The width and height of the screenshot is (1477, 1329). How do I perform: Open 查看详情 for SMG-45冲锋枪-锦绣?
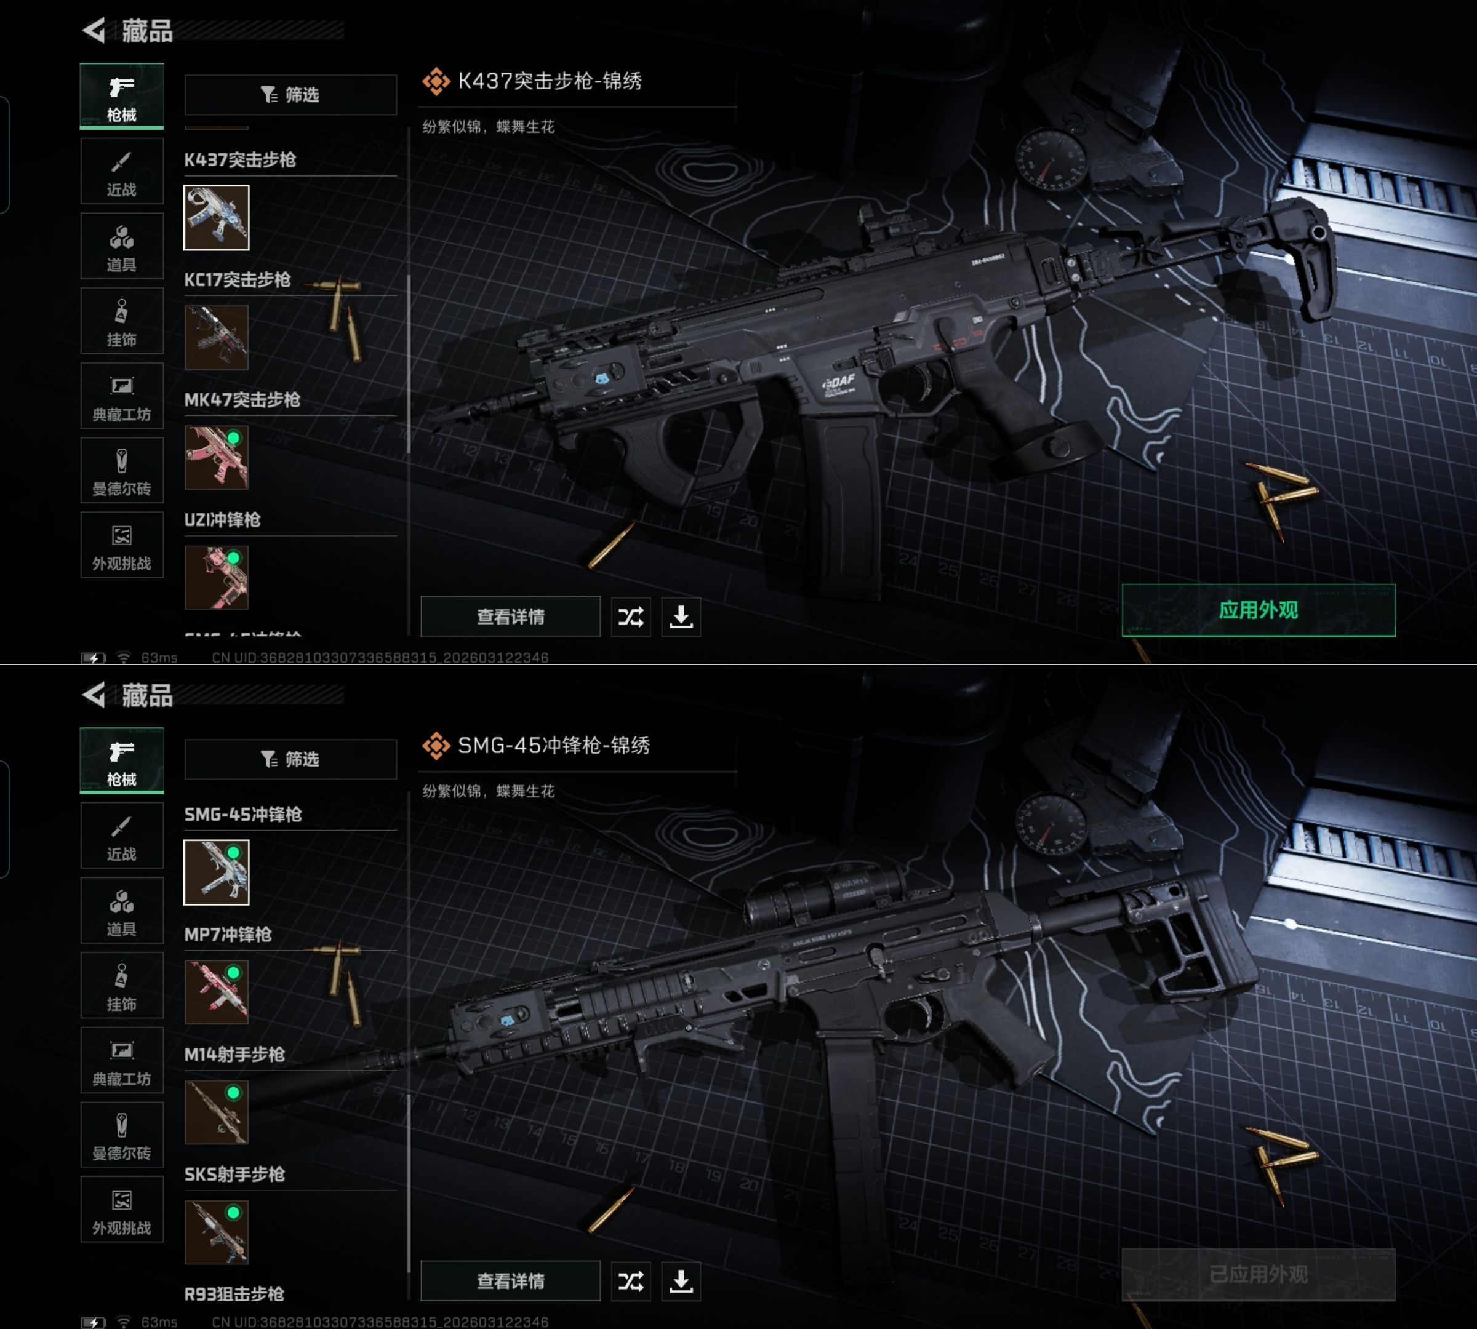click(511, 1281)
